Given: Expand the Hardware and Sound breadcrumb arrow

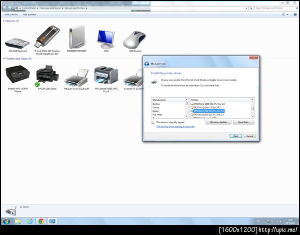Looking at the screenshot, I should pos(62,8).
